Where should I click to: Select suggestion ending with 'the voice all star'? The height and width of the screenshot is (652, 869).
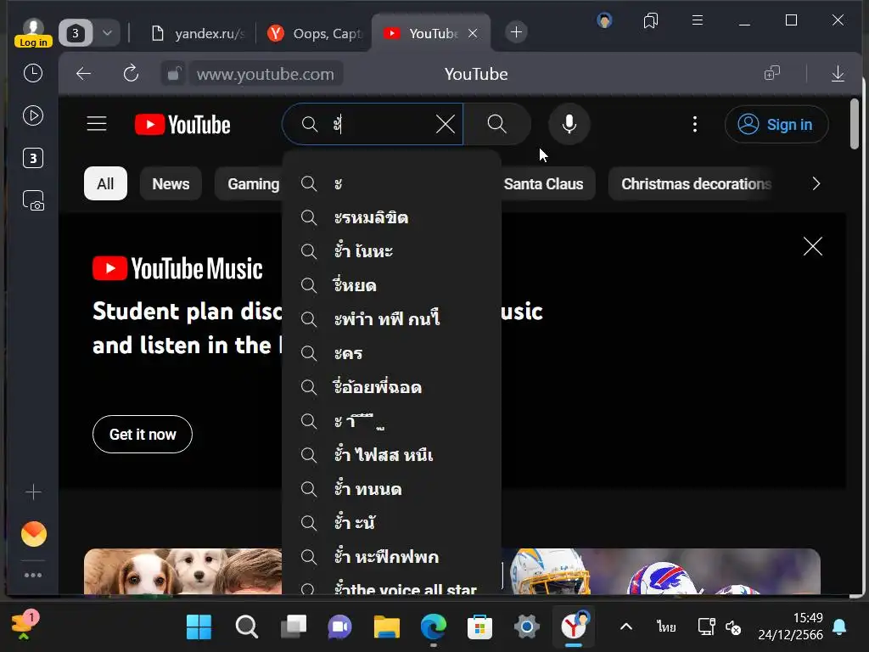pyautogui.click(x=392, y=587)
